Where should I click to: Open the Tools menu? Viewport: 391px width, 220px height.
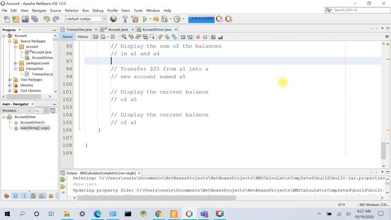pos(138,10)
